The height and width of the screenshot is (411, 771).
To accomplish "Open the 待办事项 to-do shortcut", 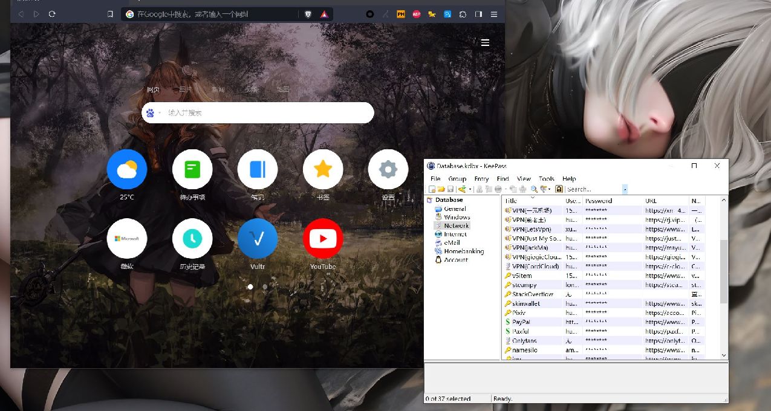I will (x=192, y=170).
